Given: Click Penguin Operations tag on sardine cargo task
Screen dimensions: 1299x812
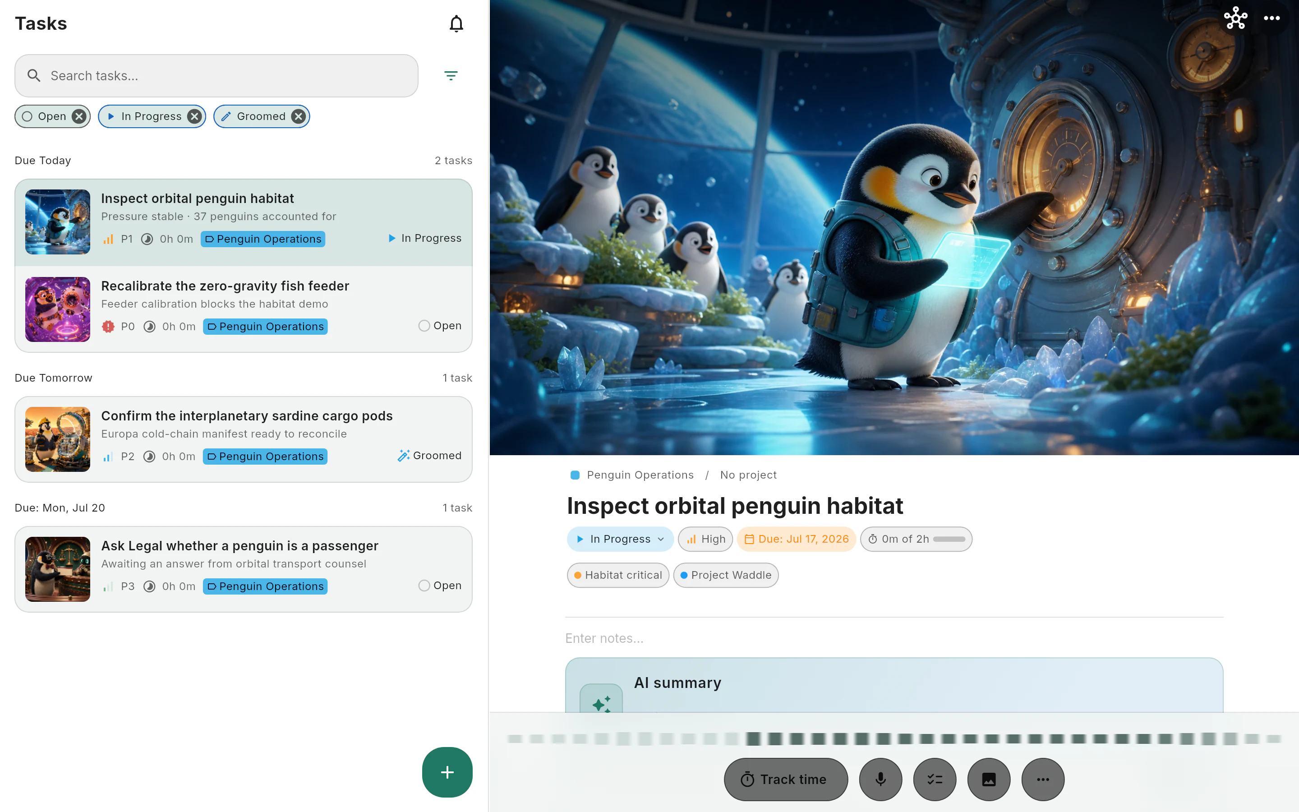Looking at the screenshot, I should [x=265, y=457].
